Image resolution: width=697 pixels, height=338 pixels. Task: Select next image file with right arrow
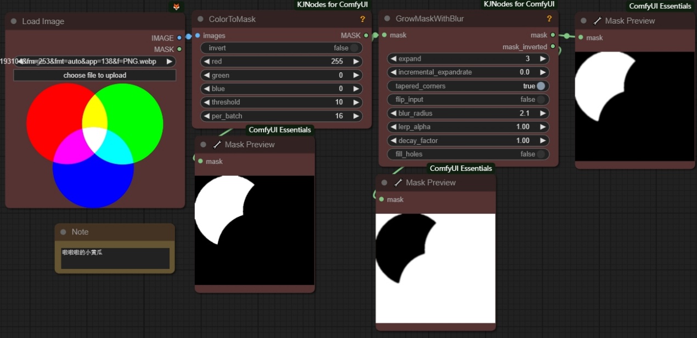coord(170,61)
